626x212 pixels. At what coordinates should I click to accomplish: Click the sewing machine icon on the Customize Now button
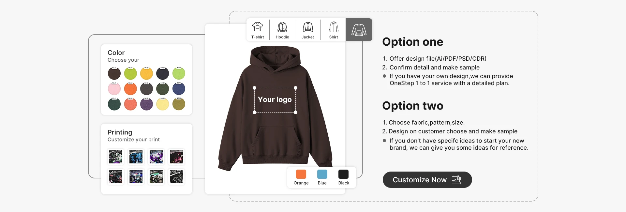click(x=456, y=180)
